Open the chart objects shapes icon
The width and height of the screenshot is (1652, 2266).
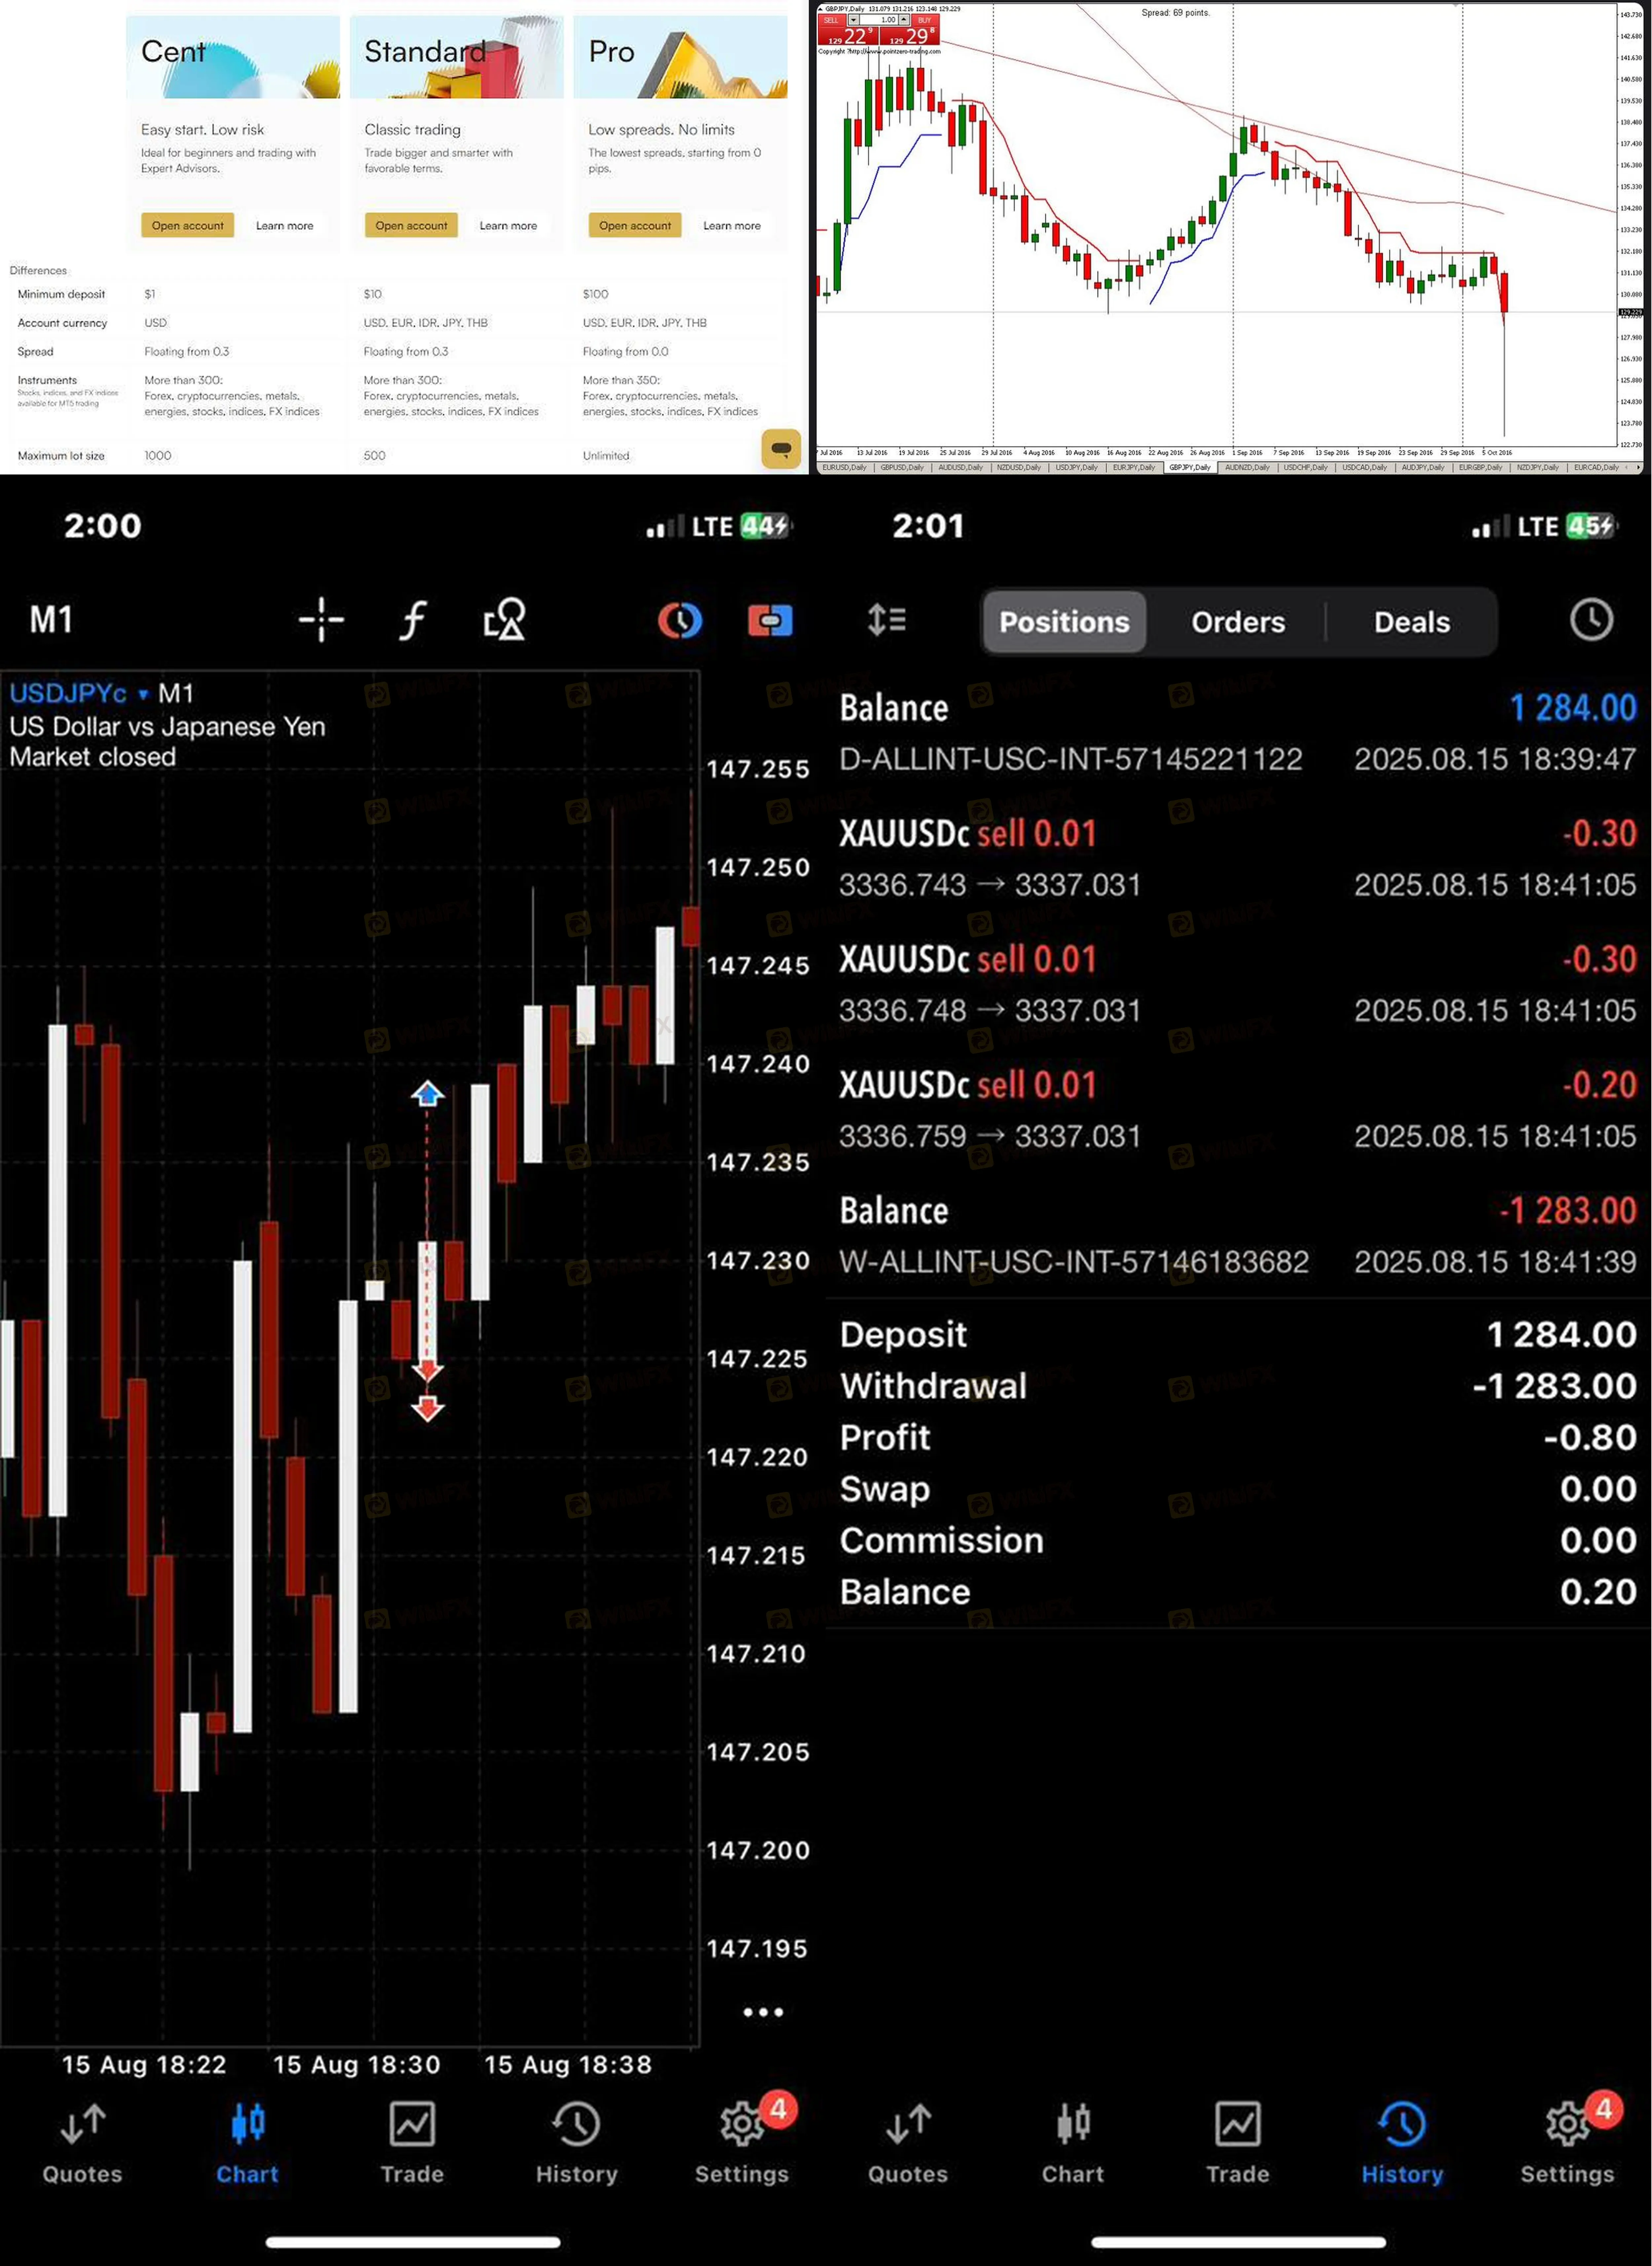pyautogui.click(x=505, y=620)
